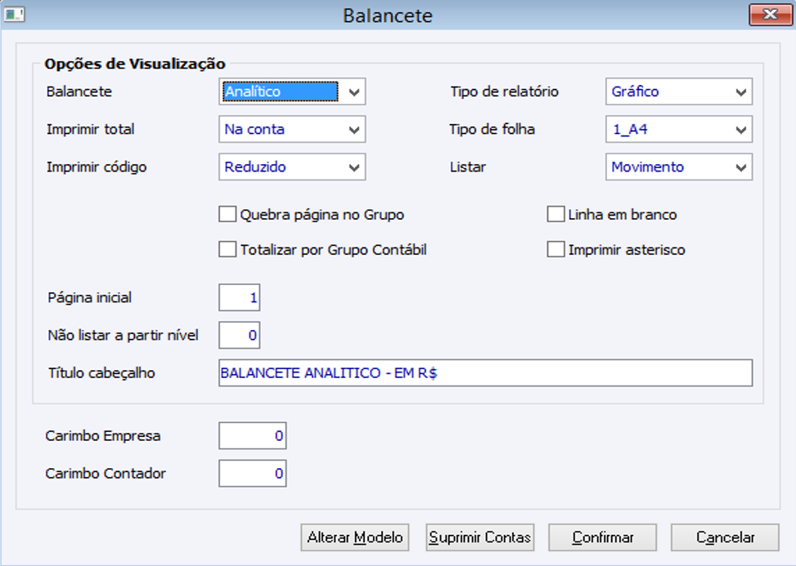This screenshot has height=566, width=796.
Task: Open the Balancete Analítico dropdown
Action: point(353,92)
